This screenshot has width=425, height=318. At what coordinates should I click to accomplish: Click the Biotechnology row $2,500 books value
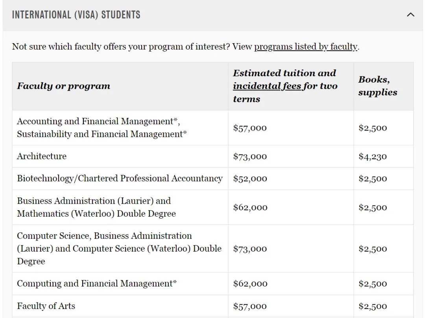tap(373, 178)
